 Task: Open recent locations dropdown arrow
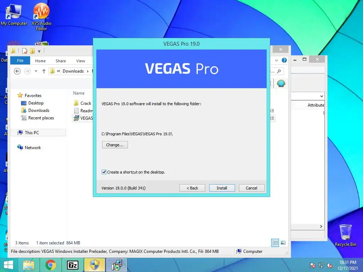click(36, 71)
